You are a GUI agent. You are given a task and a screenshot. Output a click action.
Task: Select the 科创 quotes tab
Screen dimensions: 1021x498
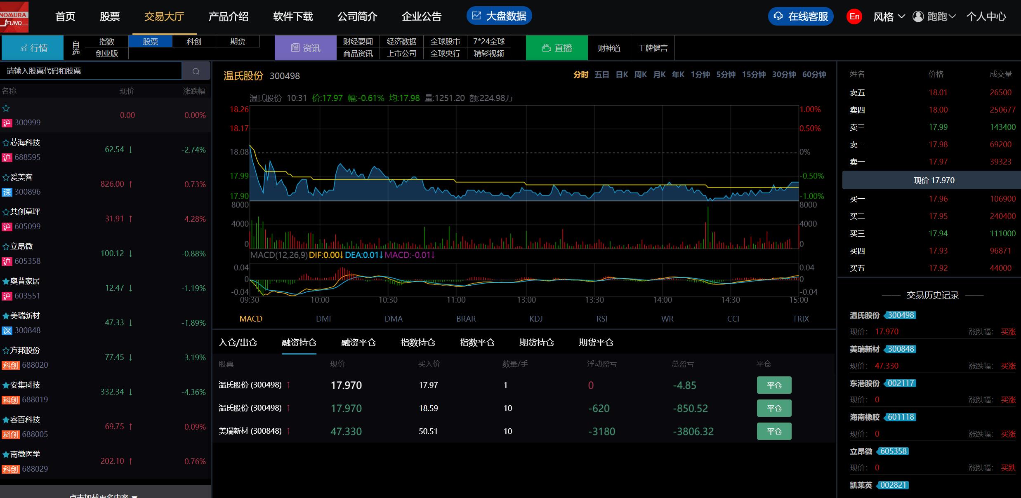click(x=194, y=42)
